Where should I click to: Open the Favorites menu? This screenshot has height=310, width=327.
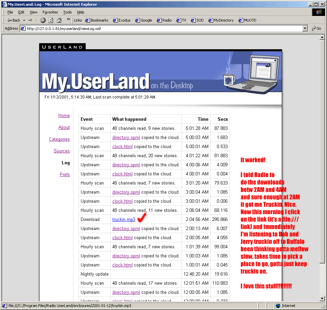point(50,12)
